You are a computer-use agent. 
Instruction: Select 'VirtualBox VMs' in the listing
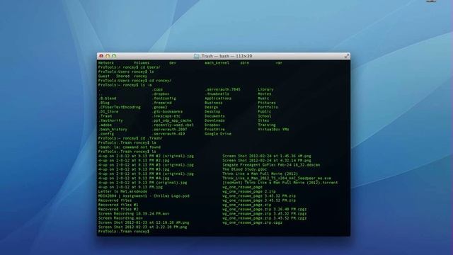pyautogui.click(x=273, y=130)
